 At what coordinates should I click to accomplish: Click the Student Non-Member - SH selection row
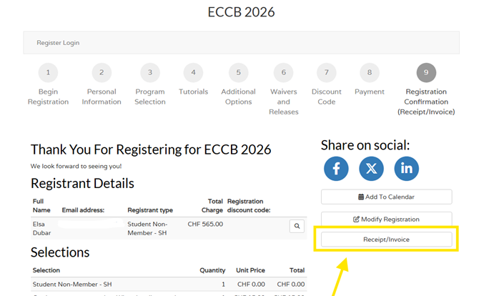(72, 285)
